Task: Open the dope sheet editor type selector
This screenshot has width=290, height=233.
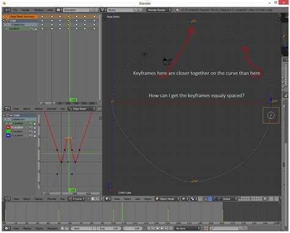Action: pos(7,109)
